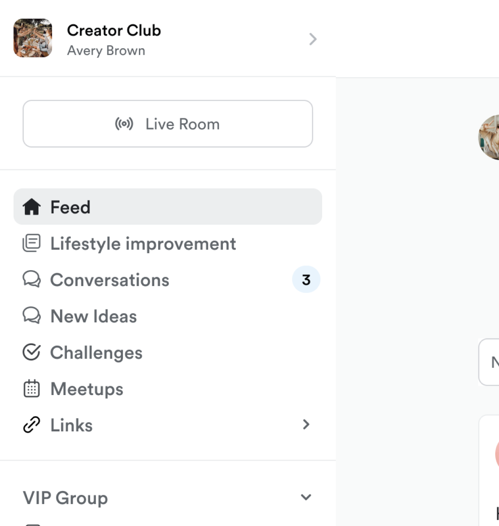This screenshot has height=526, width=499.
Task: Click the New Ideas chat icon
Action: (x=32, y=316)
